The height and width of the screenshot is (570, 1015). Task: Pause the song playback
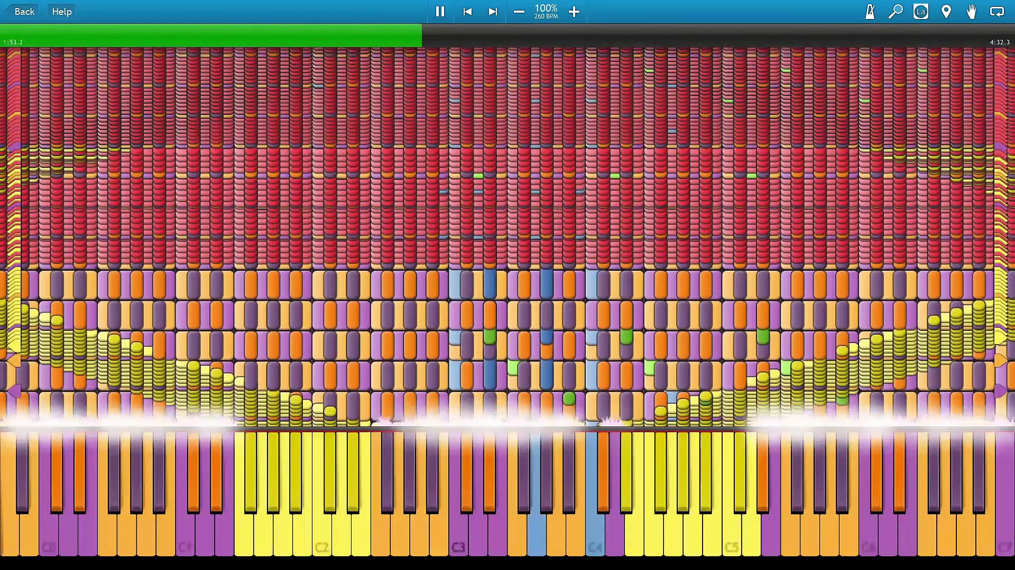coord(440,11)
